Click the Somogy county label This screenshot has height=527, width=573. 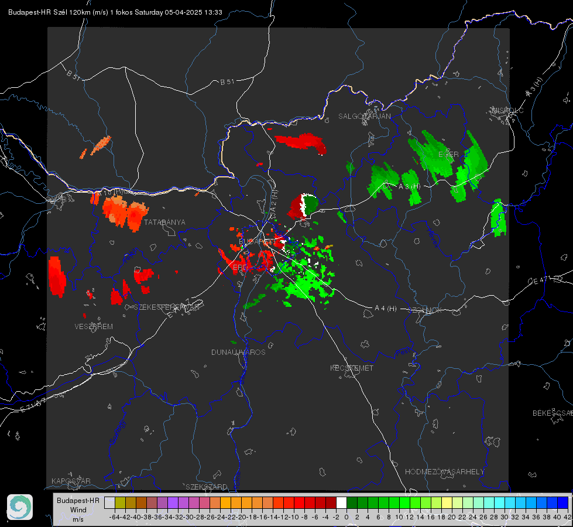[x=117, y=432]
